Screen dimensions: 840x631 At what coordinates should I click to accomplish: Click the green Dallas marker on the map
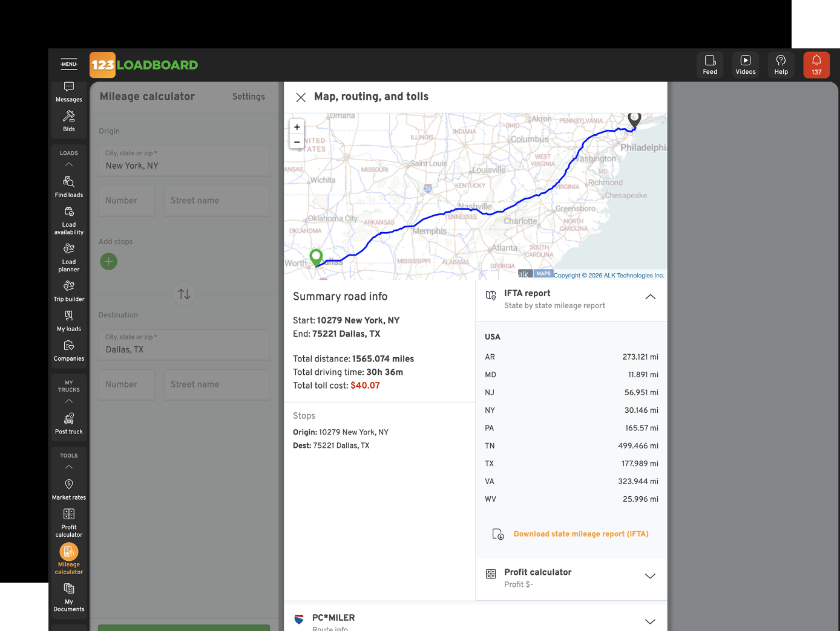click(x=316, y=257)
